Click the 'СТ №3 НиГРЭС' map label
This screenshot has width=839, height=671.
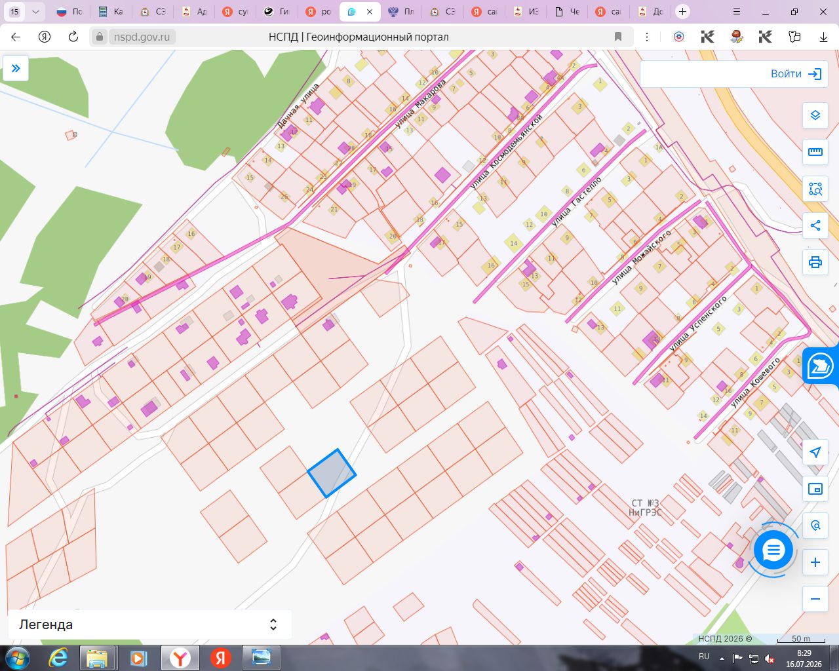click(x=645, y=508)
